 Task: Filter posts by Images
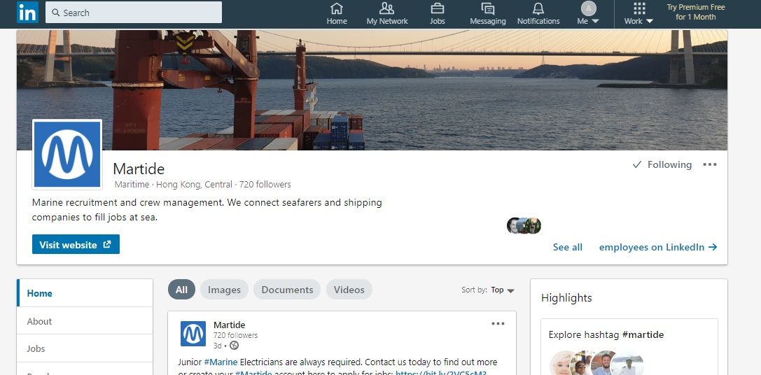click(x=224, y=290)
